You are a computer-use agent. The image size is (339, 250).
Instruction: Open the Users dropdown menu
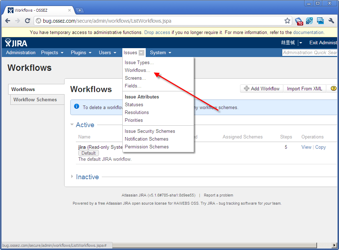pyautogui.click(x=107, y=53)
